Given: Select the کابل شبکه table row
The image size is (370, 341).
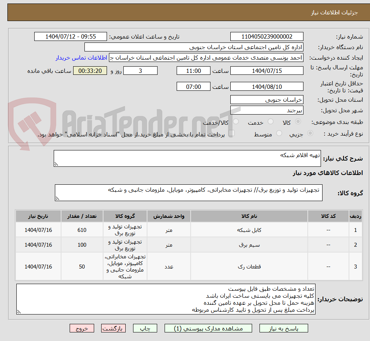Looking at the screenshot, I should coord(183,230).
